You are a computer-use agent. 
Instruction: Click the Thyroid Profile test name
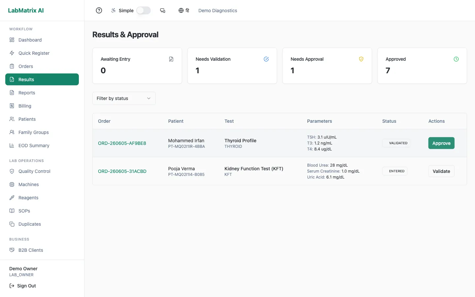click(x=240, y=141)
